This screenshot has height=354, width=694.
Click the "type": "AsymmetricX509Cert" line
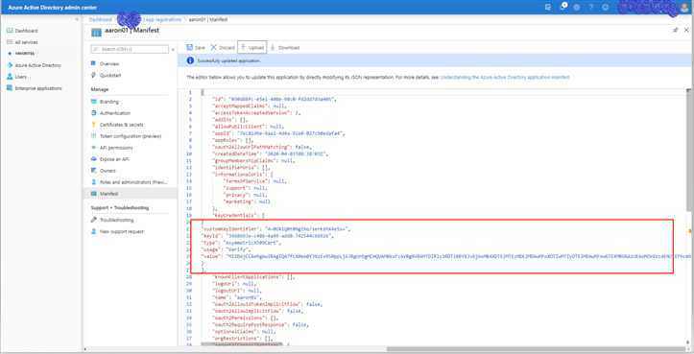[241, 243]
